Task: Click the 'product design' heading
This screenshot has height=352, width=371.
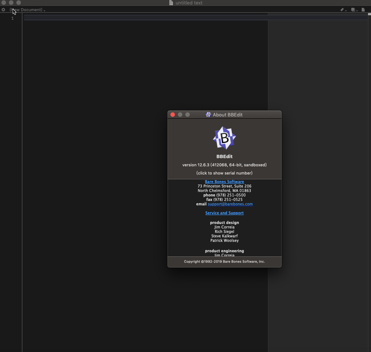Action: click(224, 223)
